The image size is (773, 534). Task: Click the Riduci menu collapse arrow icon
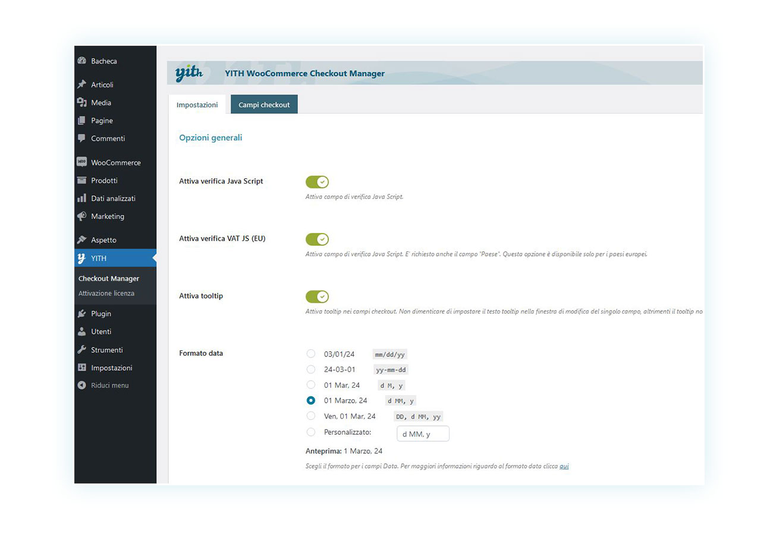(82, 385)
